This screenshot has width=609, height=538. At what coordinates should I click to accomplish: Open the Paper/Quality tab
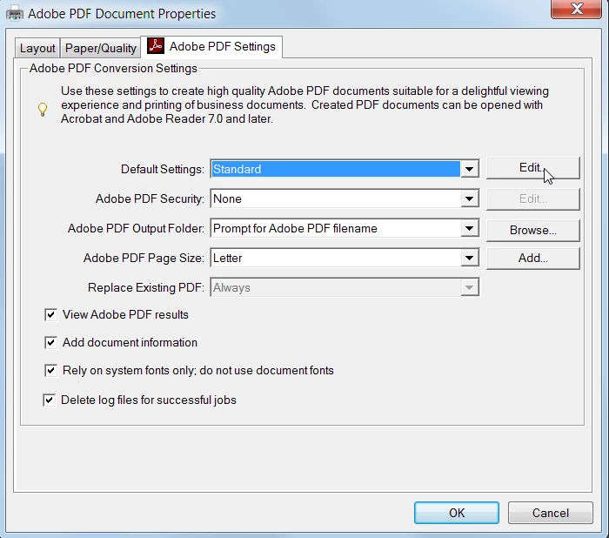pos(101,48)
